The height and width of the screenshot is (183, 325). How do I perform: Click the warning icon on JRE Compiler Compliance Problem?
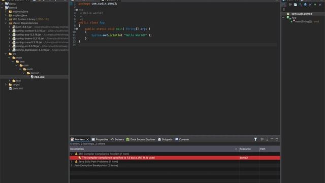click(x=76, y=154)
